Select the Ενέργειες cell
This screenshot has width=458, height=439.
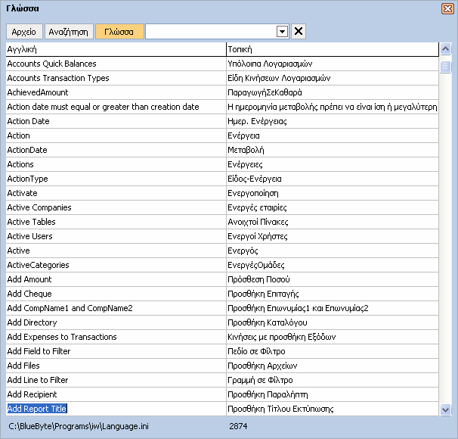pyautogui.click(x=333, y=164)
